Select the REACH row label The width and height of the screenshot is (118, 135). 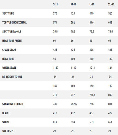coord(6,113)
